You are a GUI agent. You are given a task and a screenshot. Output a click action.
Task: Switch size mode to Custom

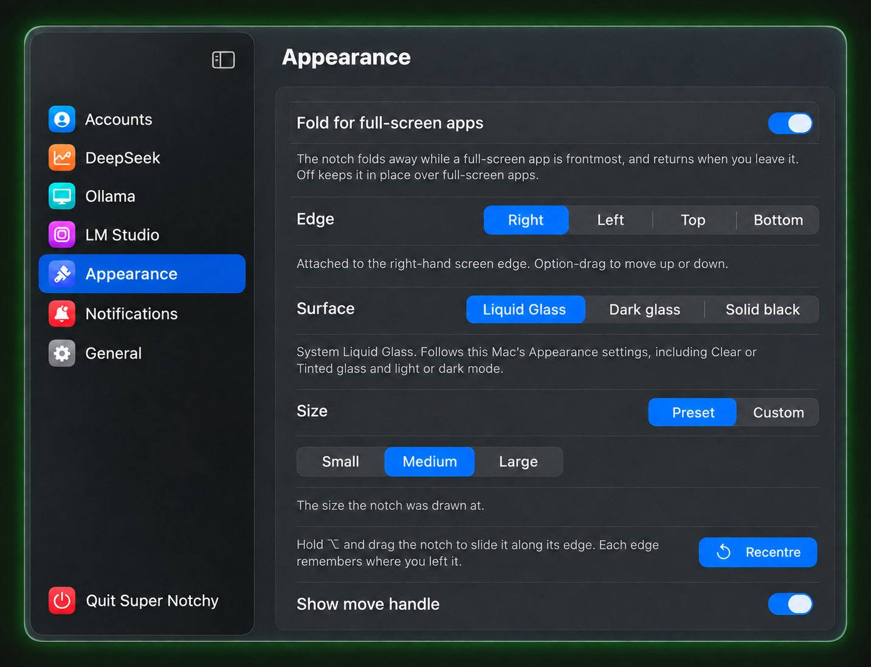pos(778,412)
